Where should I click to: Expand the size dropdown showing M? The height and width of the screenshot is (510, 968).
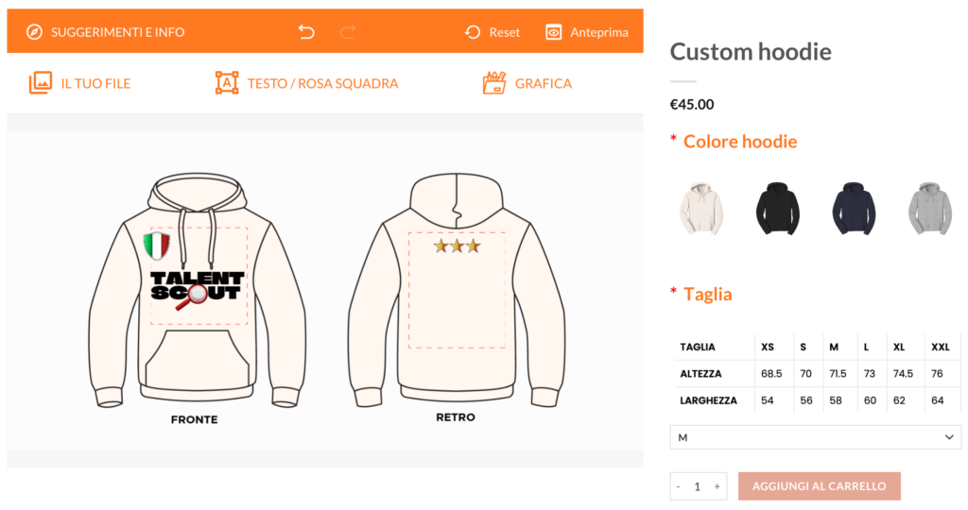(816, 437)
